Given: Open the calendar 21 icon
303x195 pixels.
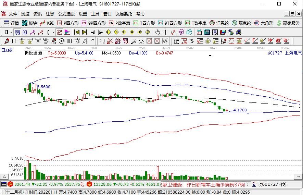Looking at the screenshot, I should (x=199, y=32).
